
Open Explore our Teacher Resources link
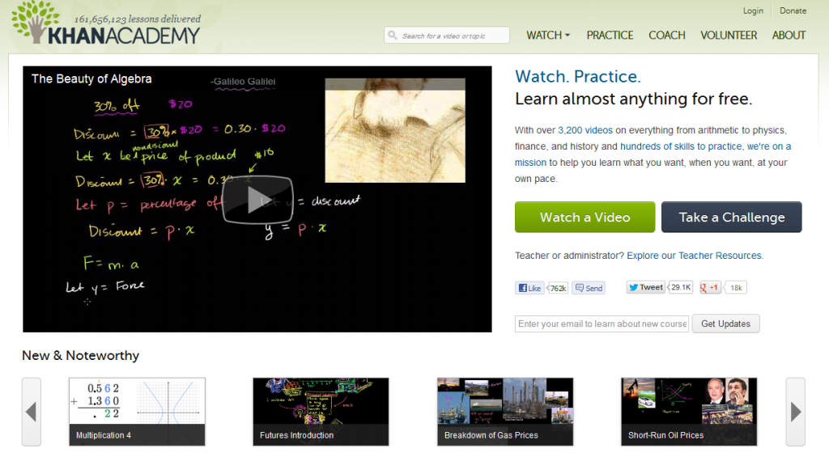[695, 256]
